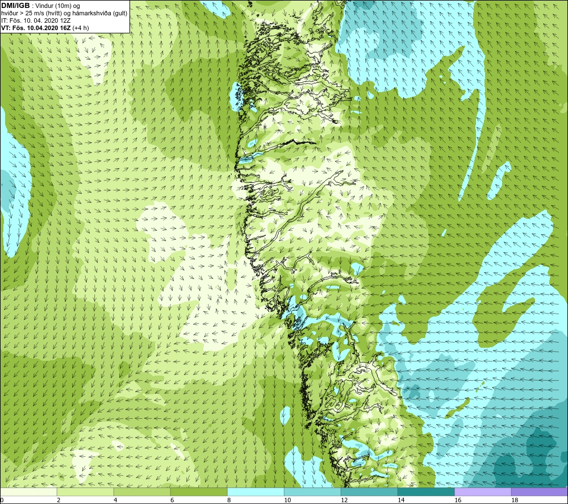Click the scale label '10'

tap(287, 501)
